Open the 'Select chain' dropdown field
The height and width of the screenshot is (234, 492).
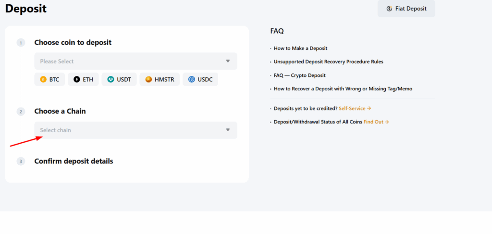click(130, 130)
